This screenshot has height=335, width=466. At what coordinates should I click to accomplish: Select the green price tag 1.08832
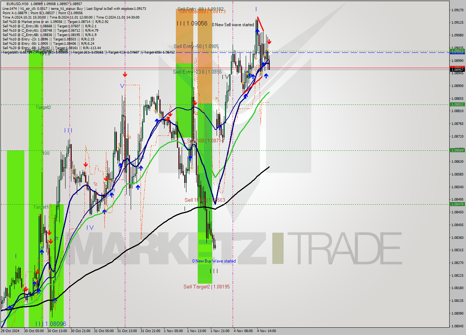pos(457,105)
